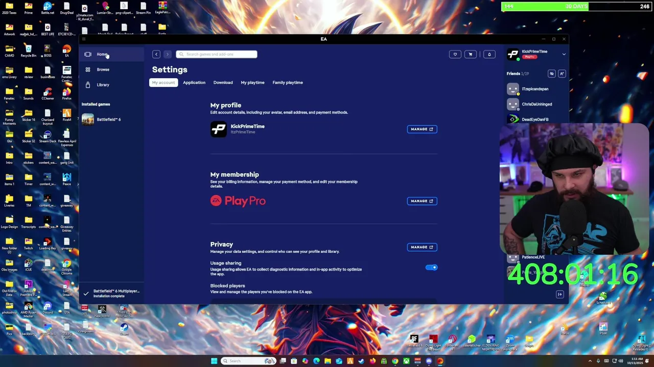Open Battlefield 6 Multiplayer installation complete notice

coord(112,293)
